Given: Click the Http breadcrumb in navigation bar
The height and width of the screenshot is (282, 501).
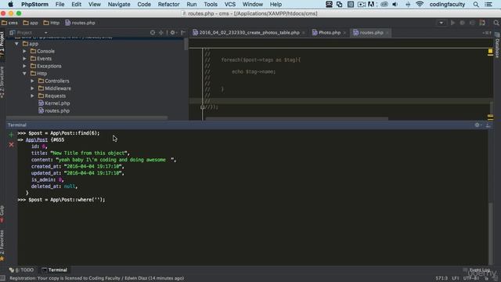Looking at the screenshot, I should 52,23.
